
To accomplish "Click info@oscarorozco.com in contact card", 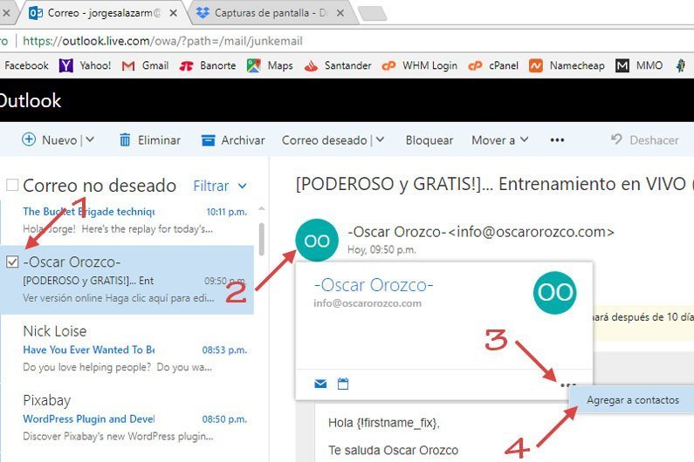I will coord(368,303).
